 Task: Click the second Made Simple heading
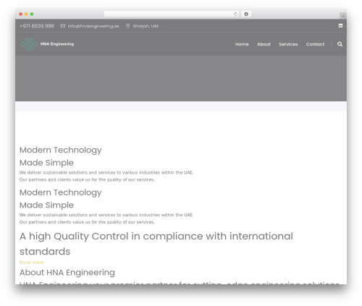point(46,205)
